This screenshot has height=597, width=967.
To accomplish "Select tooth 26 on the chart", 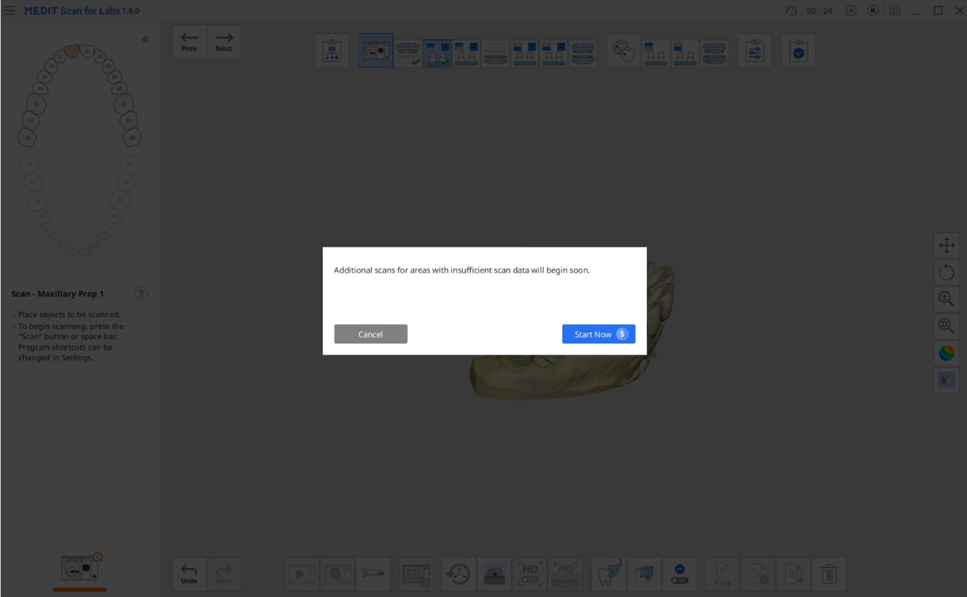I will click(x=123, y=104).
